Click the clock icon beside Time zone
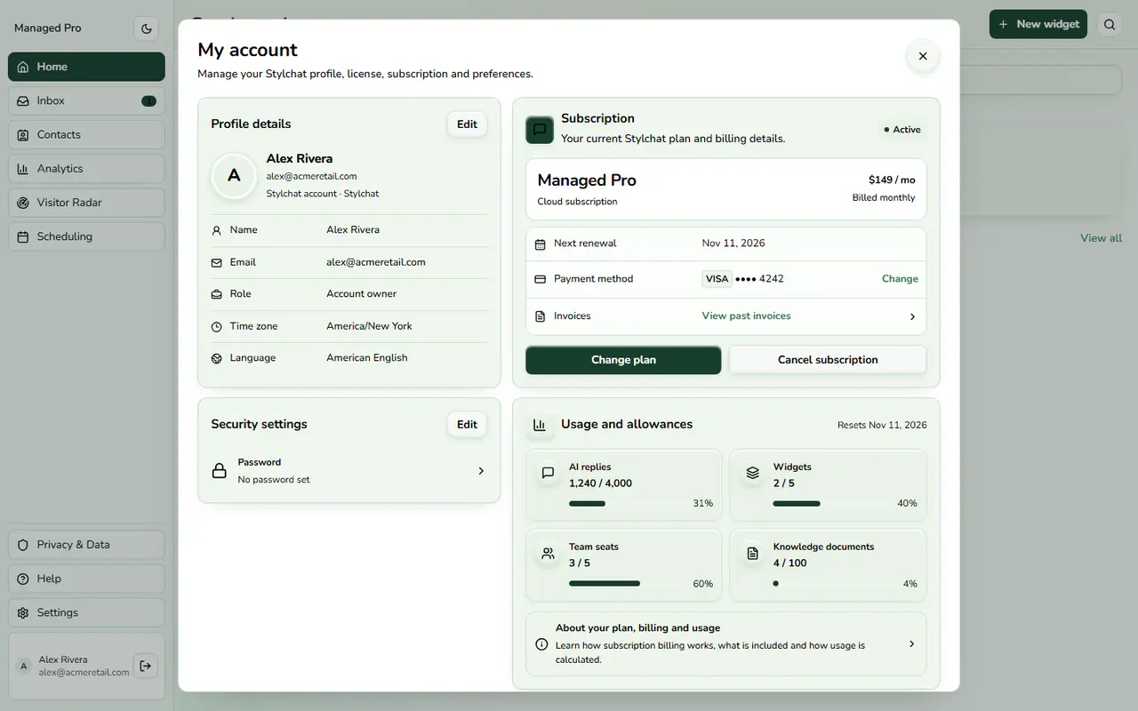The image size is (1138, 711). click(216, 326)
